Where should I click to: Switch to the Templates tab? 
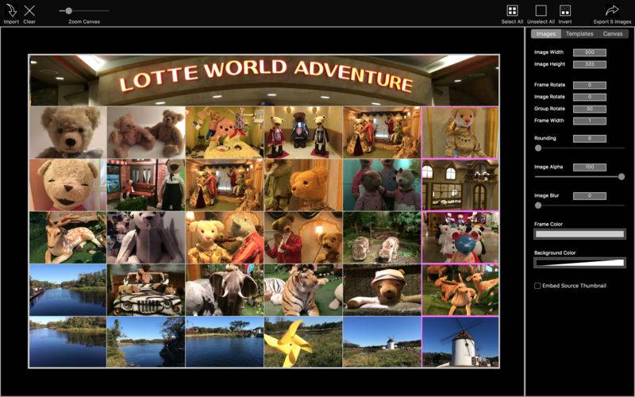coord(579,33)
